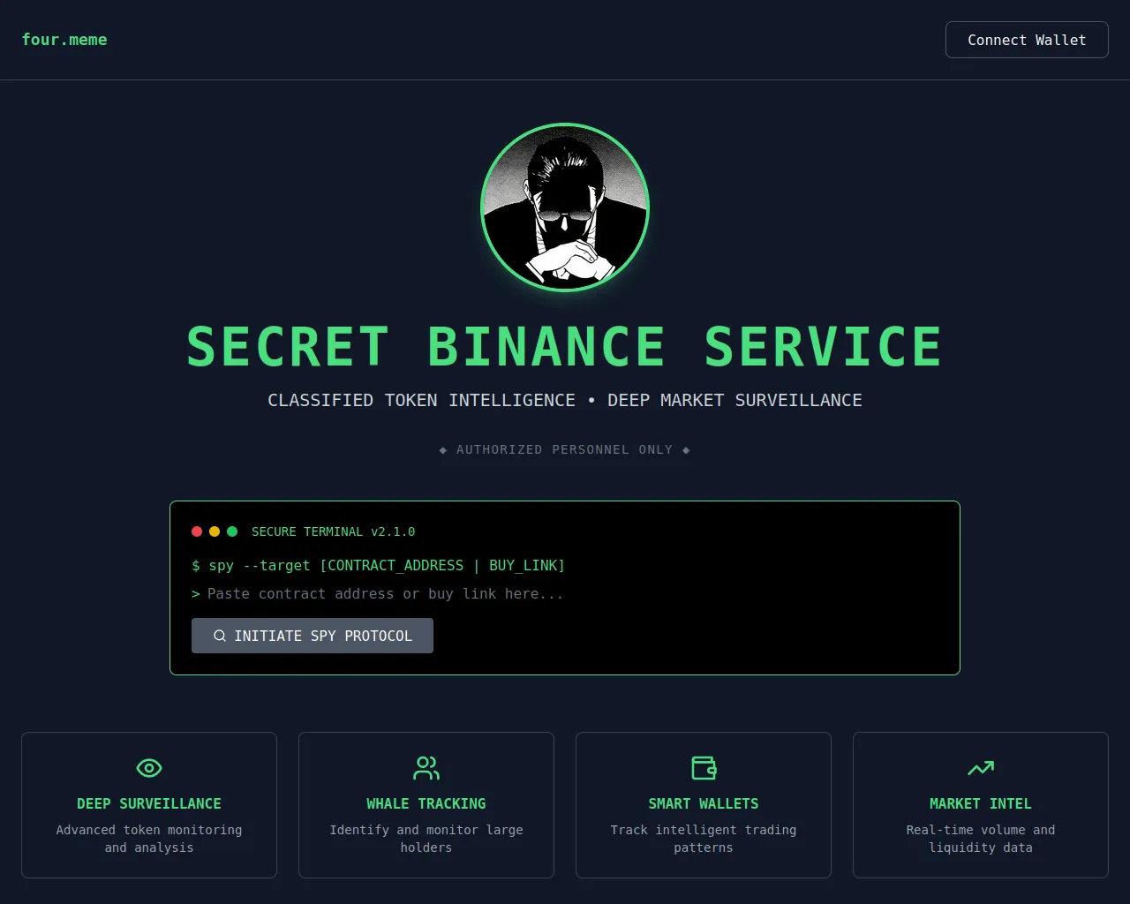Click the Secure Terminal v2.1.0 label
The height and width of the screenshot is (904, 1130).
point(333,531)
